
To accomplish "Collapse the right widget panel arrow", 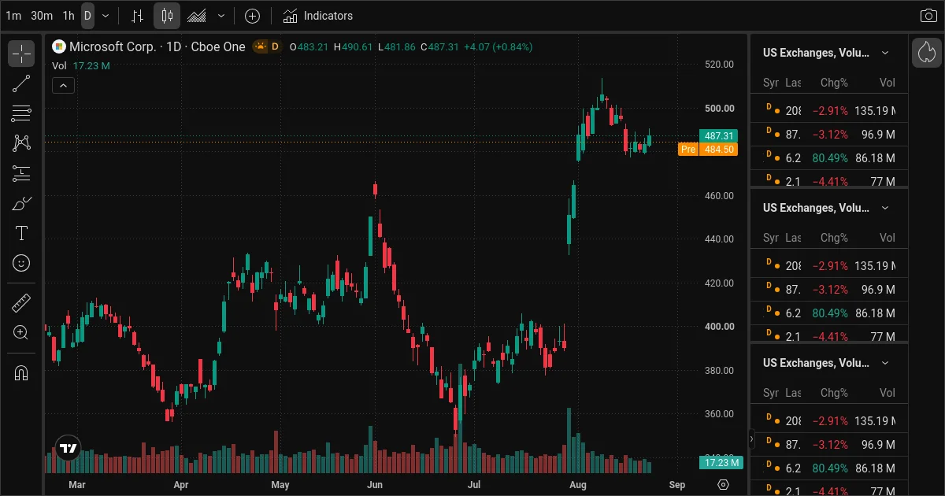I will point(751,439).
